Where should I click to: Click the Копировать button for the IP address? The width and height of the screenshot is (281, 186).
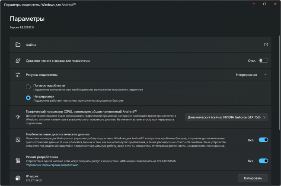coord(253,178)
